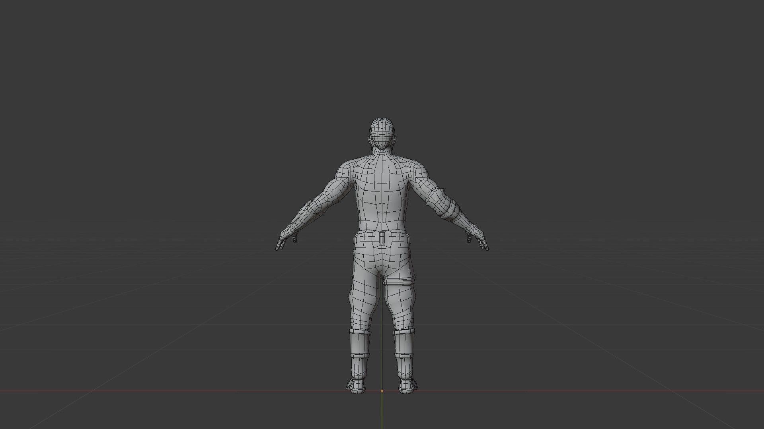The height and width of the screenshot is (429, 764).
Task: Click the belt loop on the pants
Action: tap(382, 238)
